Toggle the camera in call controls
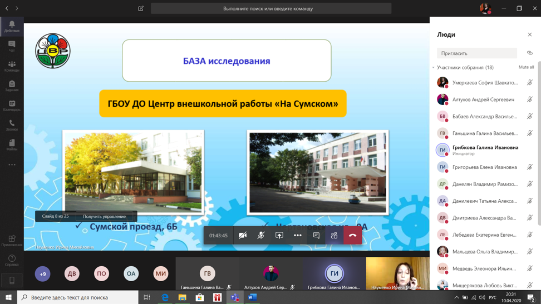Screen dimensions: 541x304 click(x=243, y=236)
